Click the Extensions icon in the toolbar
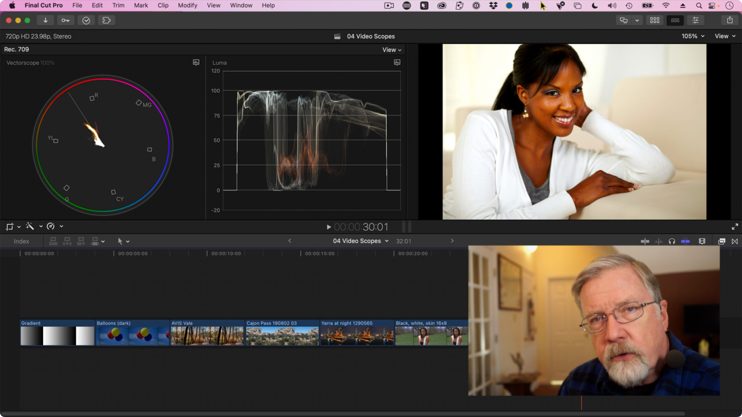This screenshot has width=742, height=417. 106,20
